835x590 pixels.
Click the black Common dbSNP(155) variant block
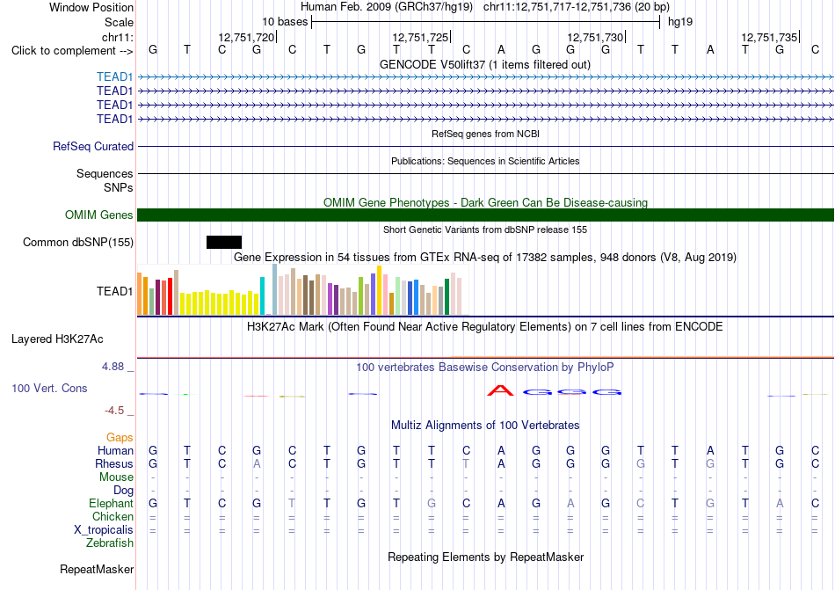coord(224,243)
